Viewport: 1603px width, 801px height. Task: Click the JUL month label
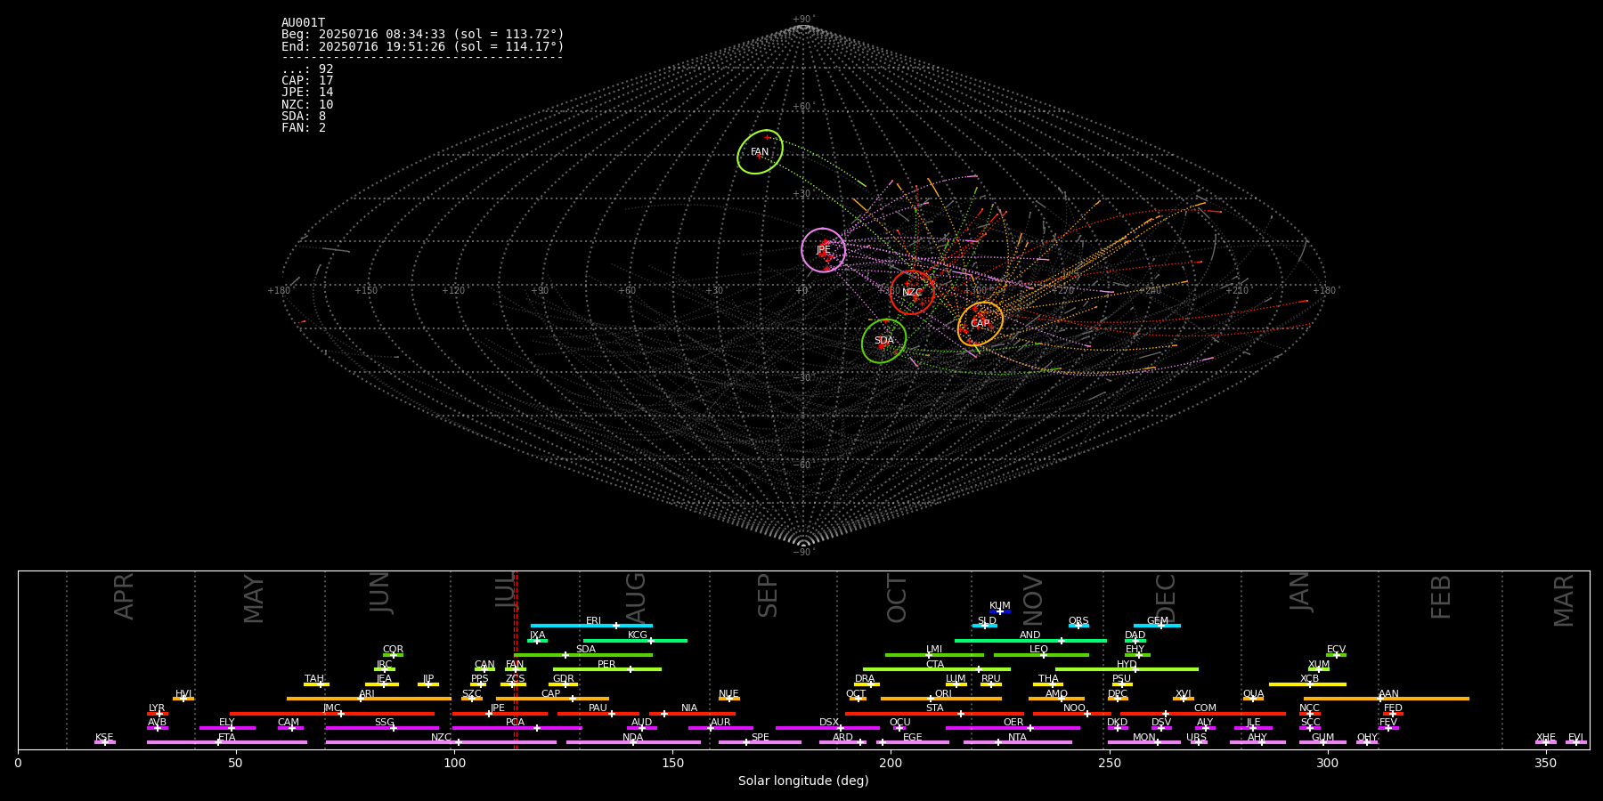(505, 591)
